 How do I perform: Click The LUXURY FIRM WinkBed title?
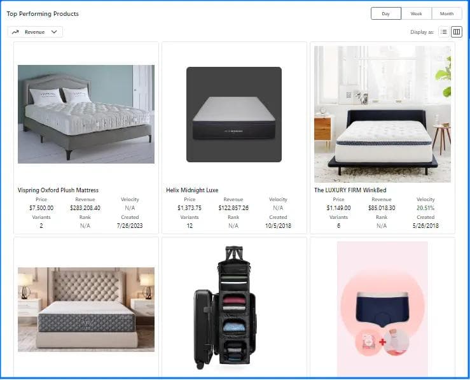(x=350, y=190)
